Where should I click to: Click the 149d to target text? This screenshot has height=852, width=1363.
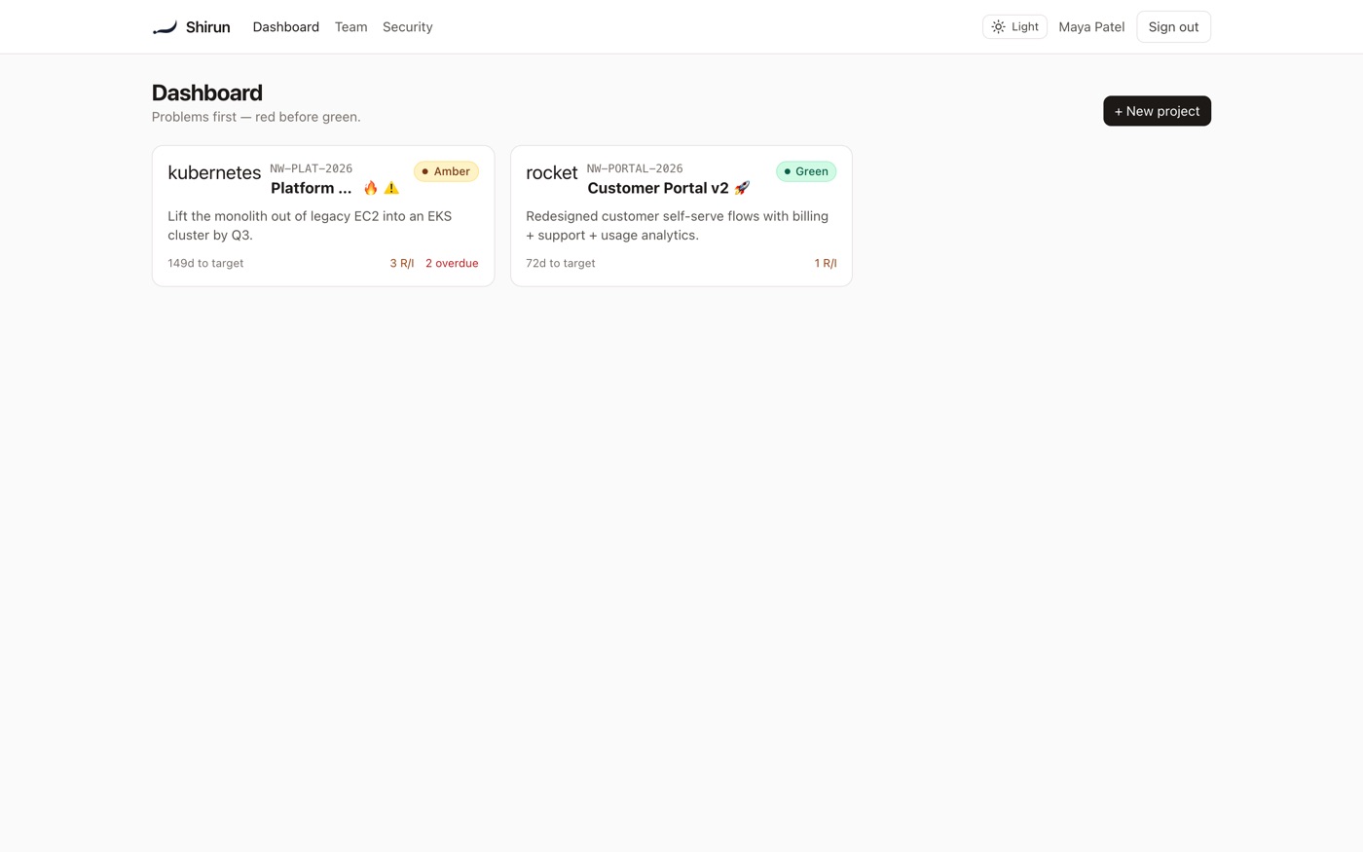(205, 263)
